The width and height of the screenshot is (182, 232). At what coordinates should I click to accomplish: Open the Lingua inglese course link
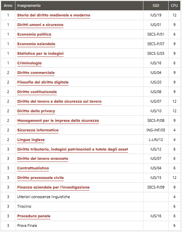click(31, 140)
